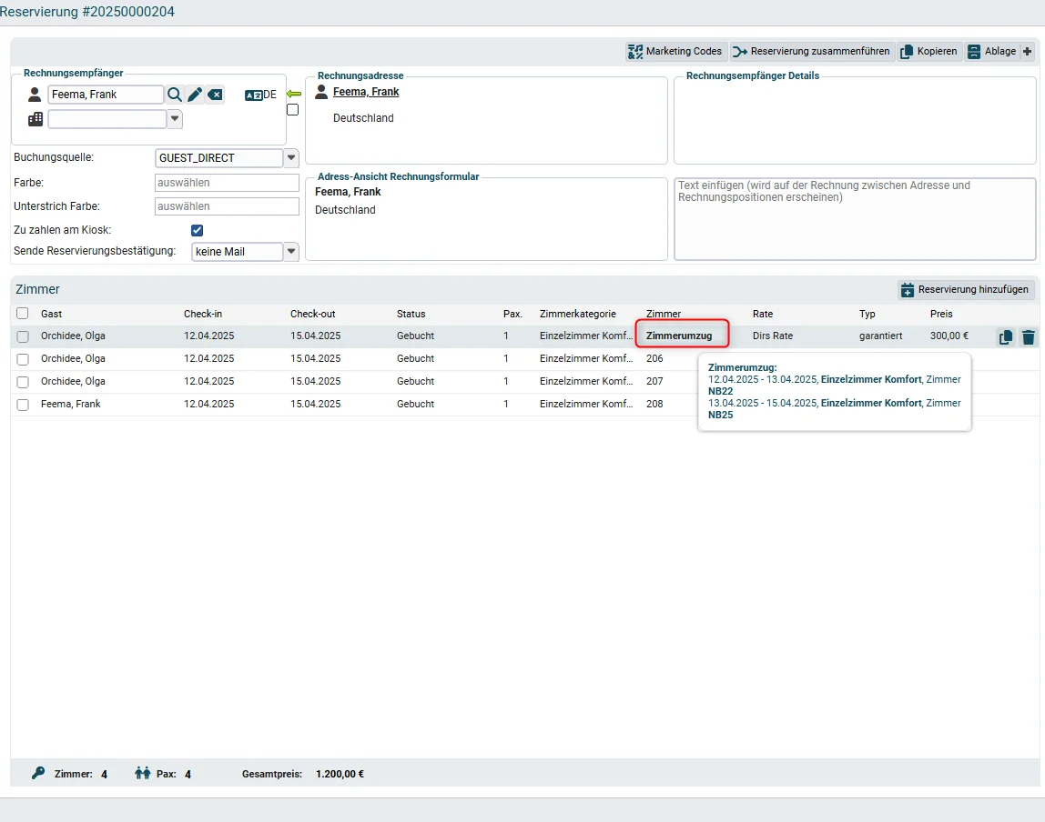The height and width of the screenshot is (822, 1045).
Task: Click the copy icon in the Zimmerumzug row
Action: pyautogui.click(x=1006, y=337)
